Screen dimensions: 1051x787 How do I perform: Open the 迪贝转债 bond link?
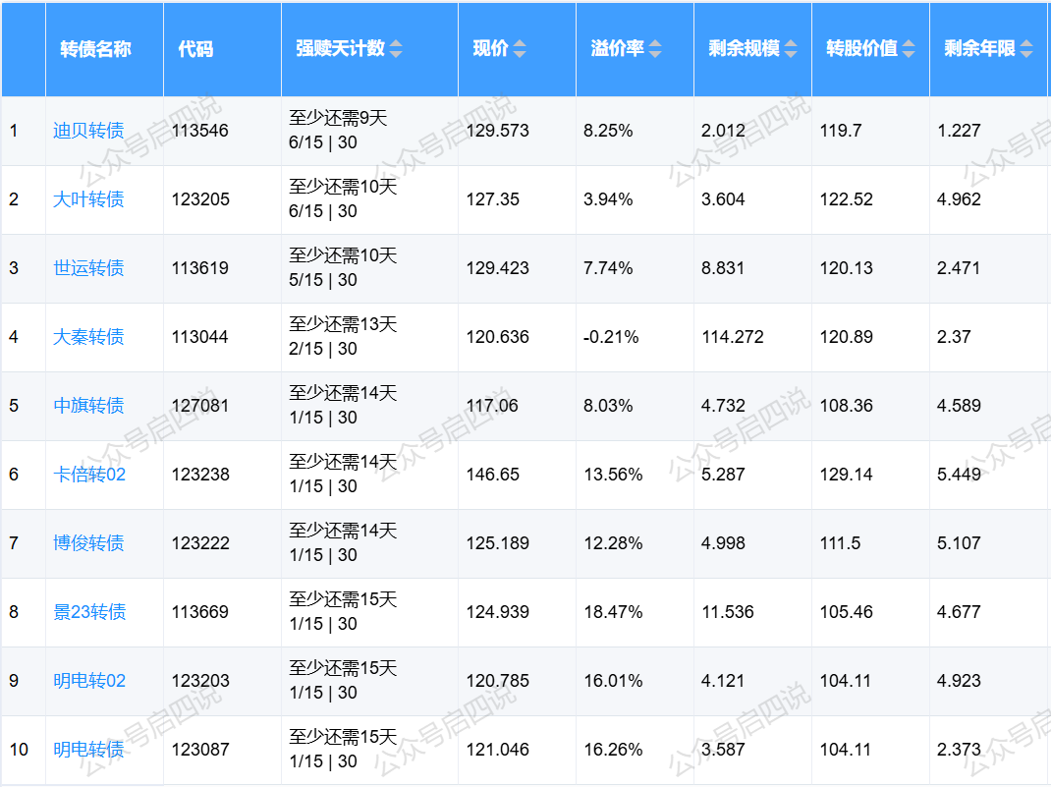tap(88, 131)
